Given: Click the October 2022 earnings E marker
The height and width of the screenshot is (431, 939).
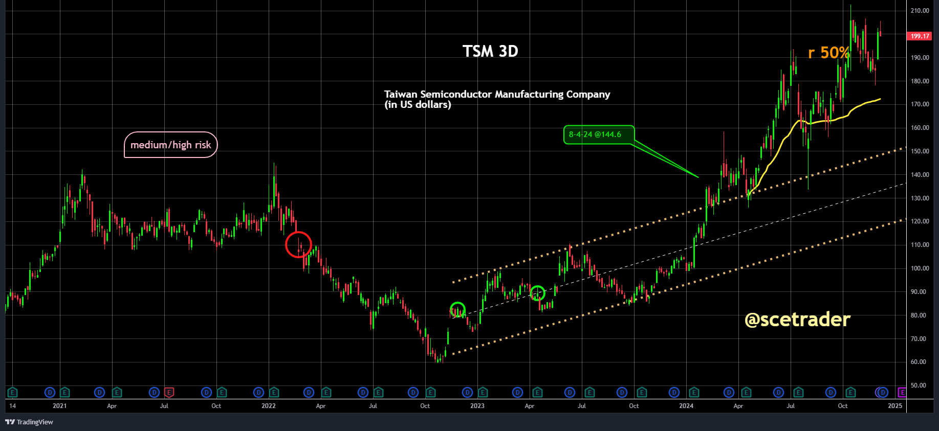Looking at the screenshot, I should click(430, 393).
